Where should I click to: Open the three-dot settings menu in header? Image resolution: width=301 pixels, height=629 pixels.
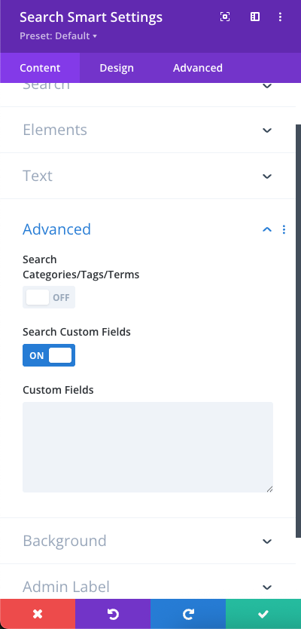280,17
